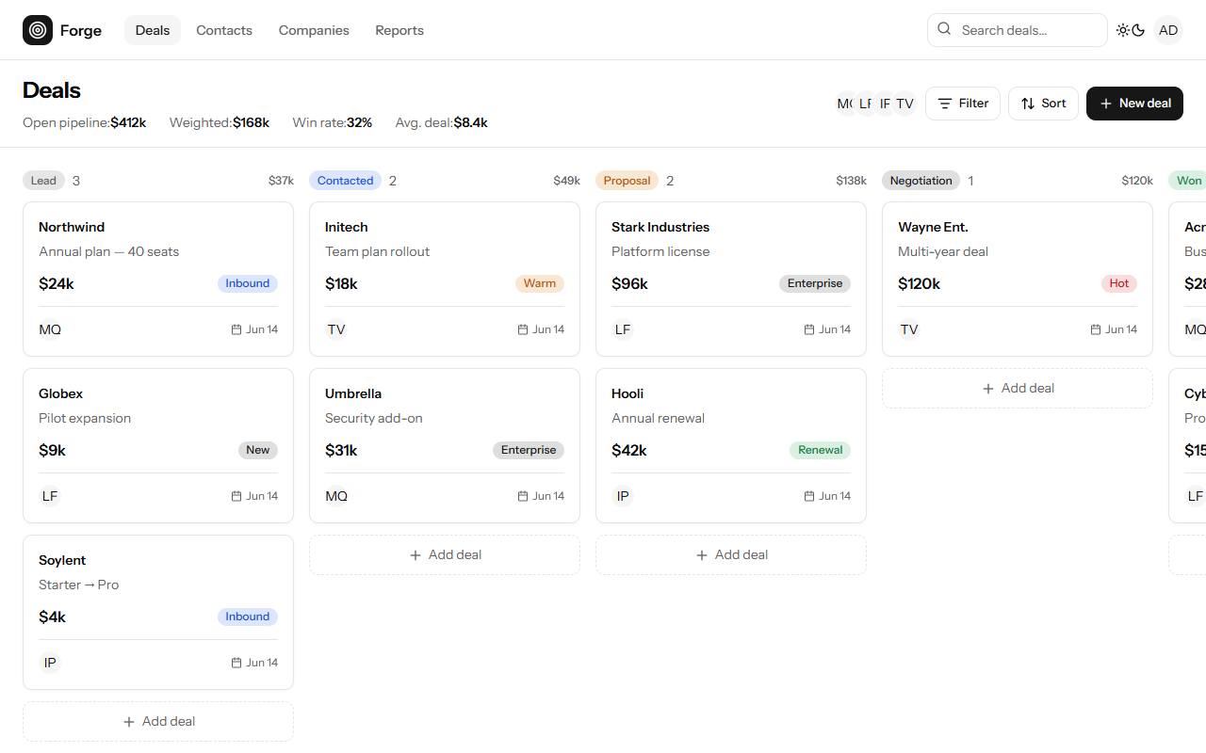Click the Renewal tag on Hooli

pyautogui.click(x=821, y=450)
